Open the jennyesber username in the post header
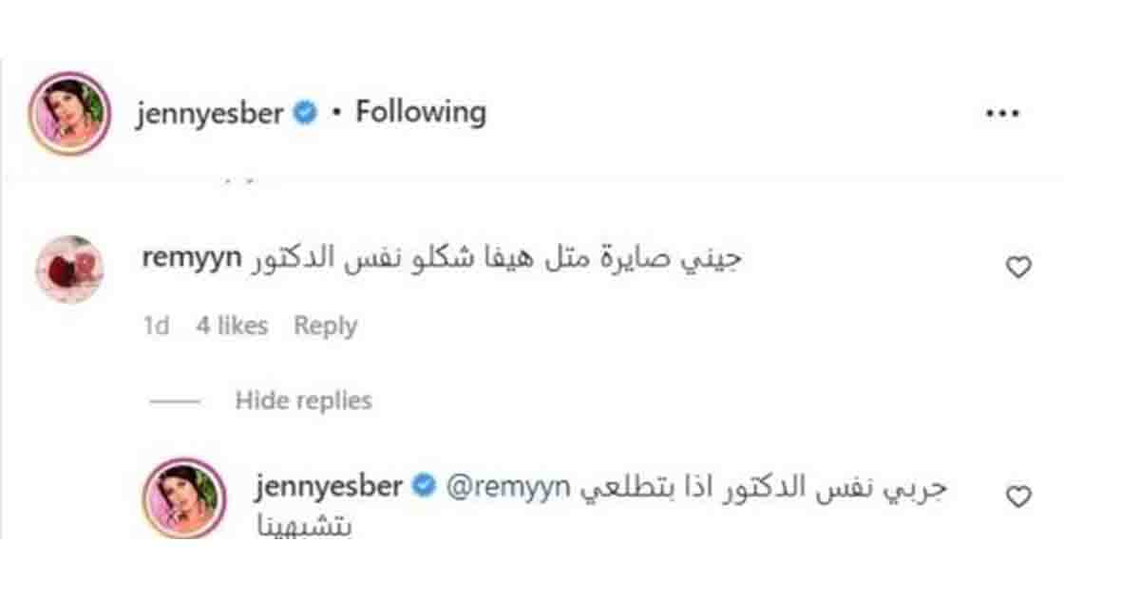The width and height of the screenshot is (1140, 598). click(x=210, y=114)
